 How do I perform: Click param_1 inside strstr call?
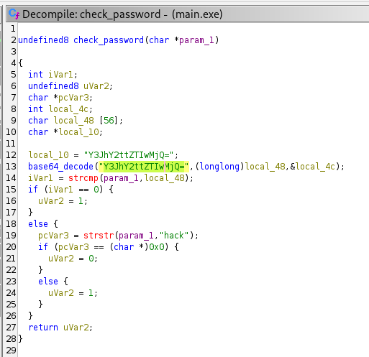136,236
